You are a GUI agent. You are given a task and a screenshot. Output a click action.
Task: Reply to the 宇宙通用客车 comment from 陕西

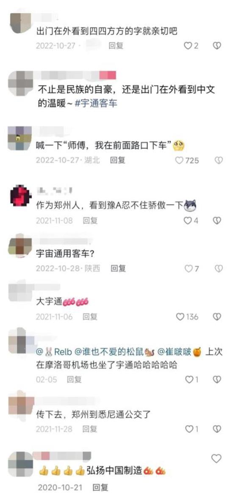click(x=118, y=269)
